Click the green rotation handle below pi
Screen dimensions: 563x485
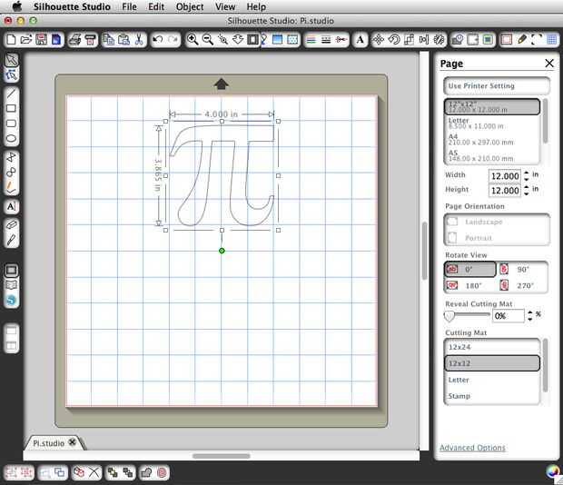(222, 251)
